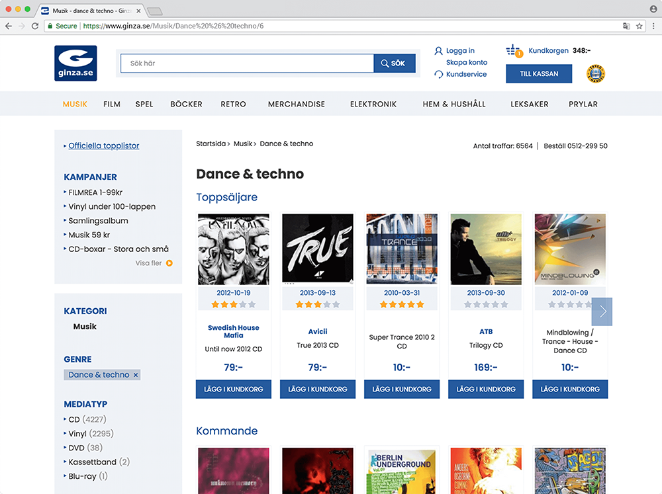662x494 pixels.
Task: Click Startsida in the breadcrumb
Action: point(211,144)
